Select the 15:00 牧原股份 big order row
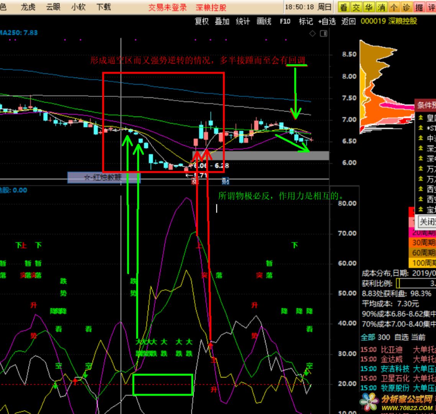The image size is (436, 414). [x=398, y=388]
